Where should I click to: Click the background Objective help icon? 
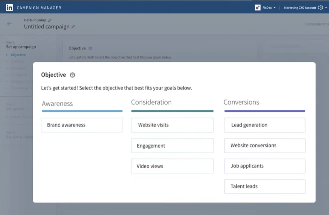point(90,48)
